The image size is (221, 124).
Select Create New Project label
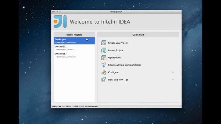[118, 43]
